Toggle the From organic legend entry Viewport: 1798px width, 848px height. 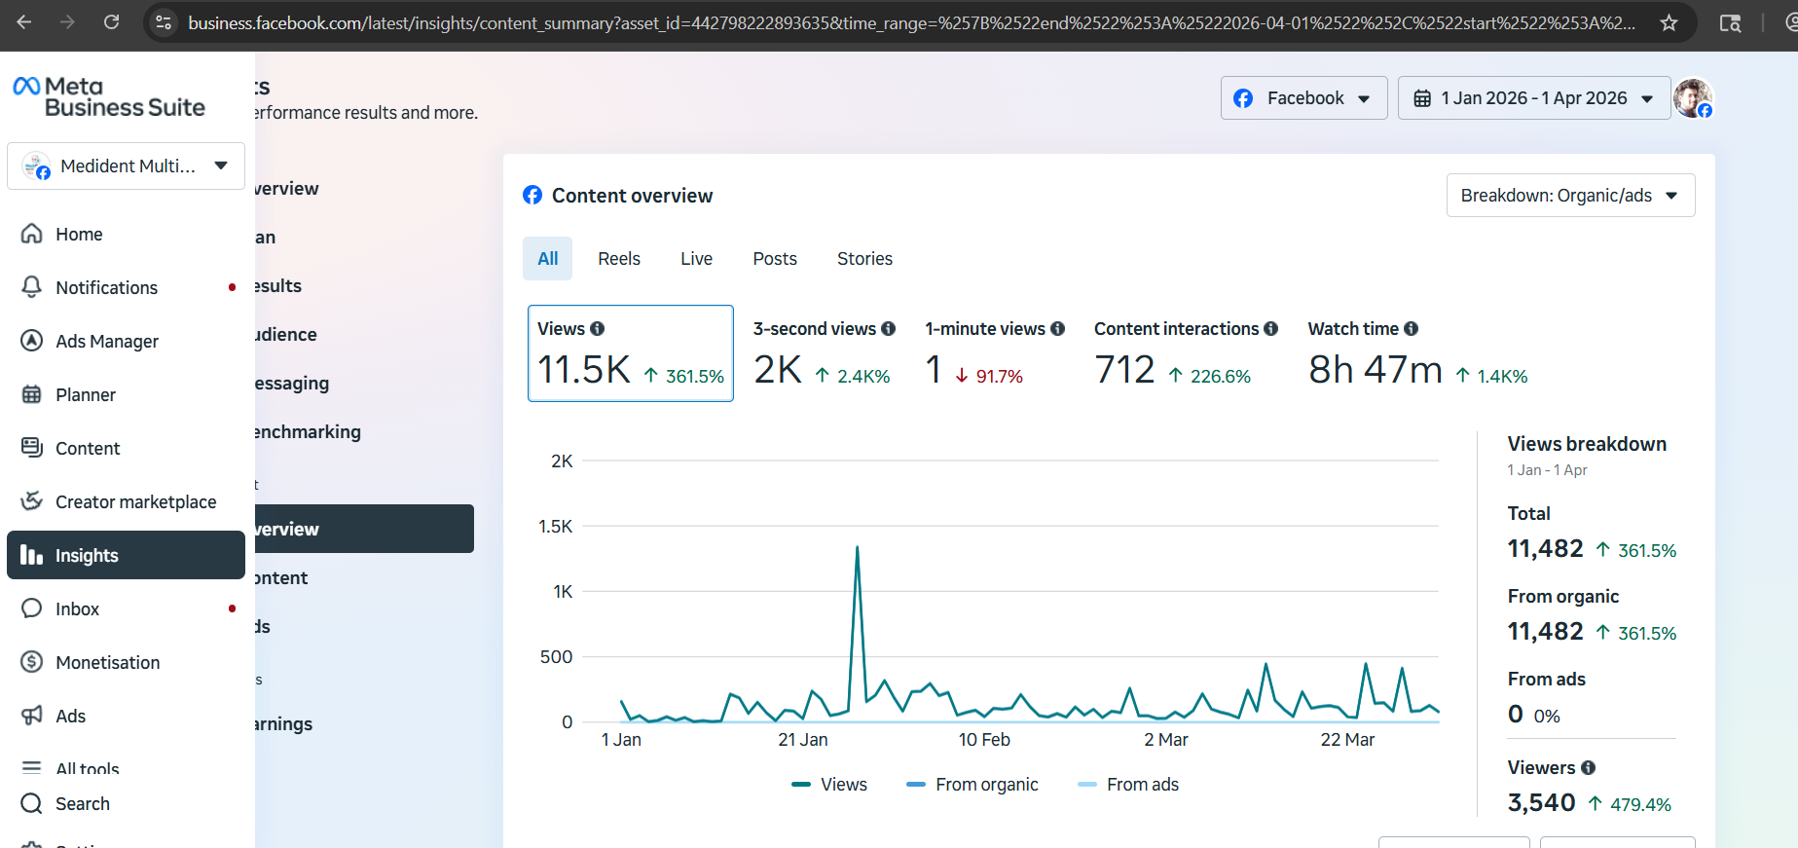[x=972, y=785]
